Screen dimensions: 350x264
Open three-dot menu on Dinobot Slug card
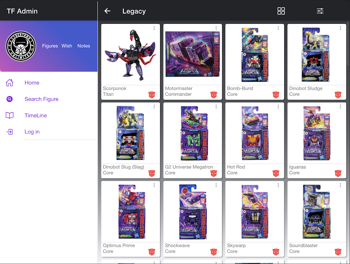click(154, 107)
